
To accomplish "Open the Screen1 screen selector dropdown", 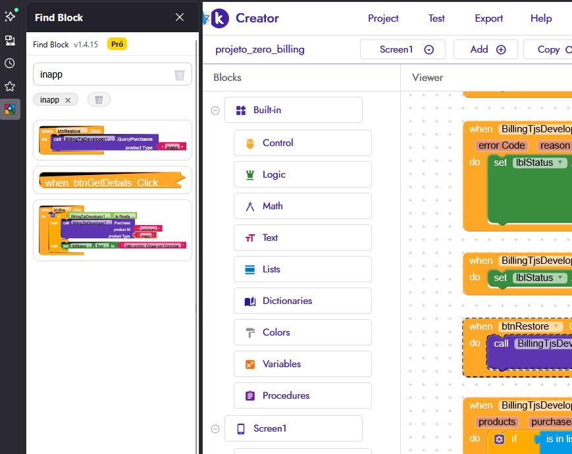I will (x=402, y=49).
